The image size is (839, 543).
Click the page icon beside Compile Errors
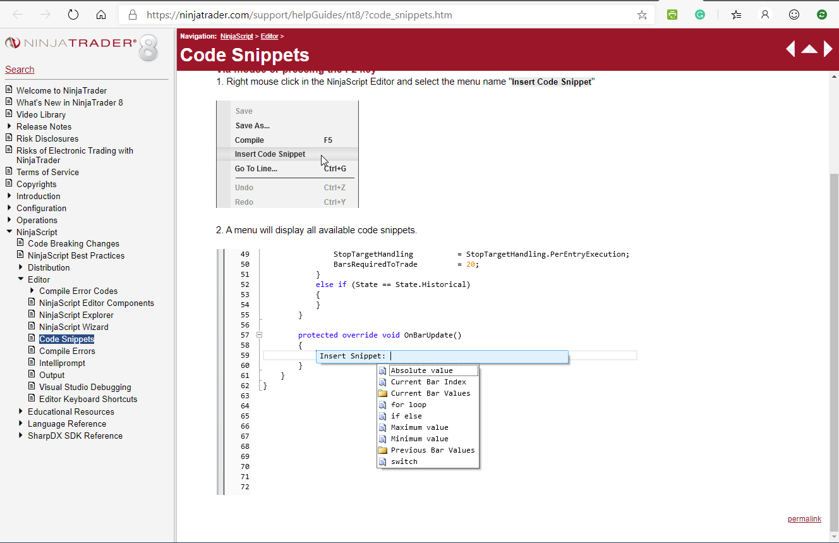click(33, 350)
